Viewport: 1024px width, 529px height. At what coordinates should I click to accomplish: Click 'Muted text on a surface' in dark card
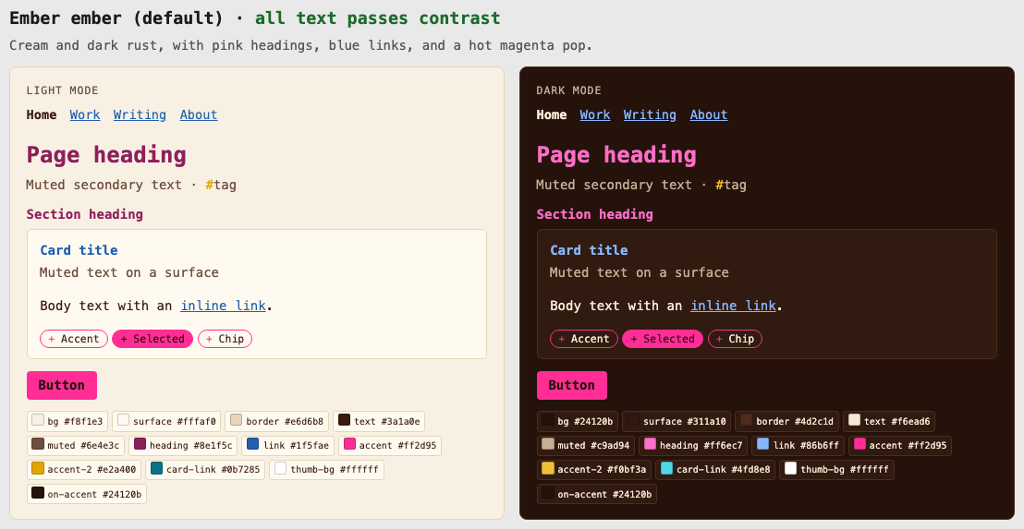pyautogui.click(x=640, y=272)
